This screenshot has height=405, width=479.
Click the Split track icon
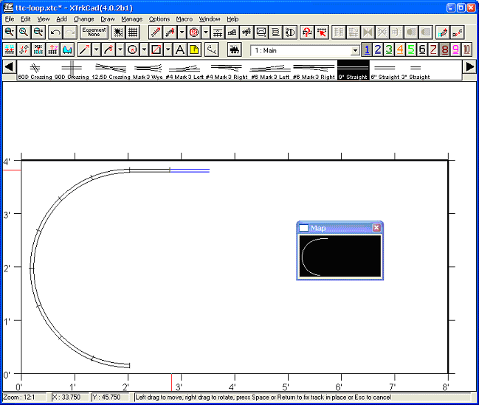tap(24, 49)
